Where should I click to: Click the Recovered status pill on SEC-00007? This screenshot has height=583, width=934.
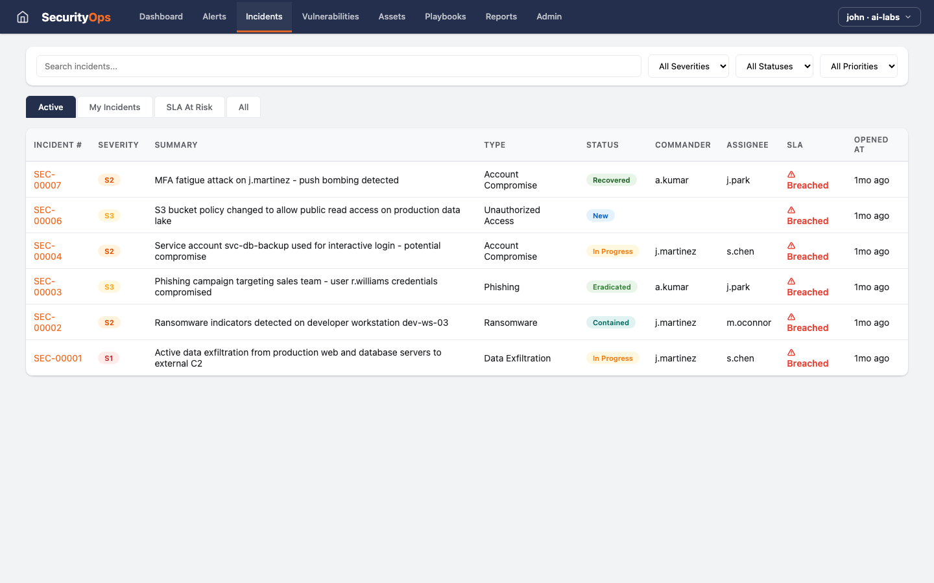(x=611, y=179)
